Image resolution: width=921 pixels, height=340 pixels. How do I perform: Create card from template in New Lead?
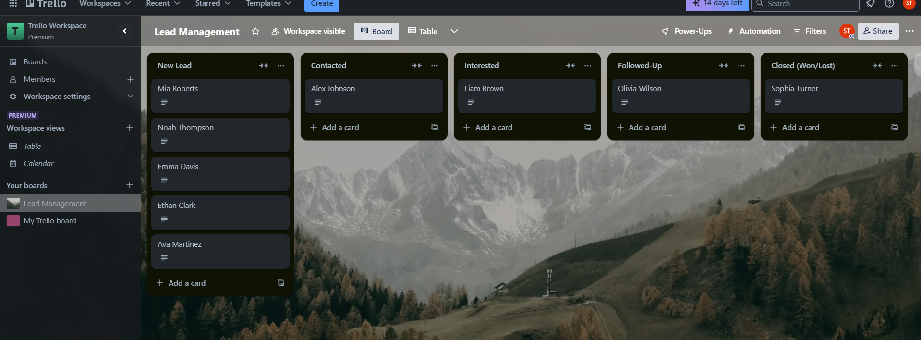tap(281, 283)
